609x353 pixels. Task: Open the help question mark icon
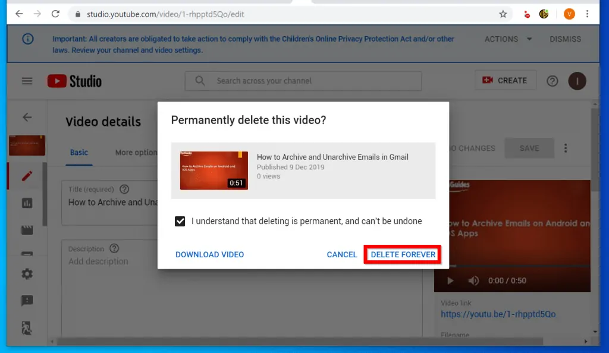tap(552, 81)
